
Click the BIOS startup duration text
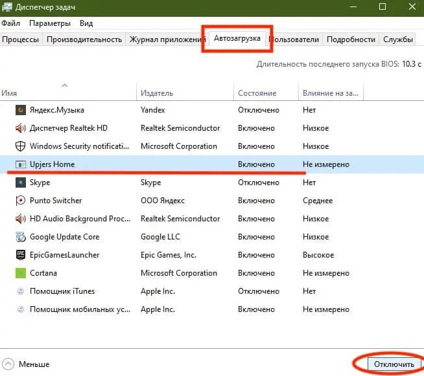pos(338,64)
